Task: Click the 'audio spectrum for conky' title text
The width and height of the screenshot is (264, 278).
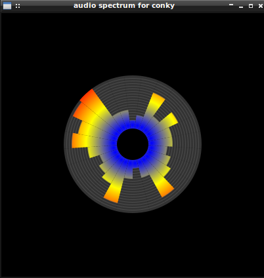Action: (124, 5)
